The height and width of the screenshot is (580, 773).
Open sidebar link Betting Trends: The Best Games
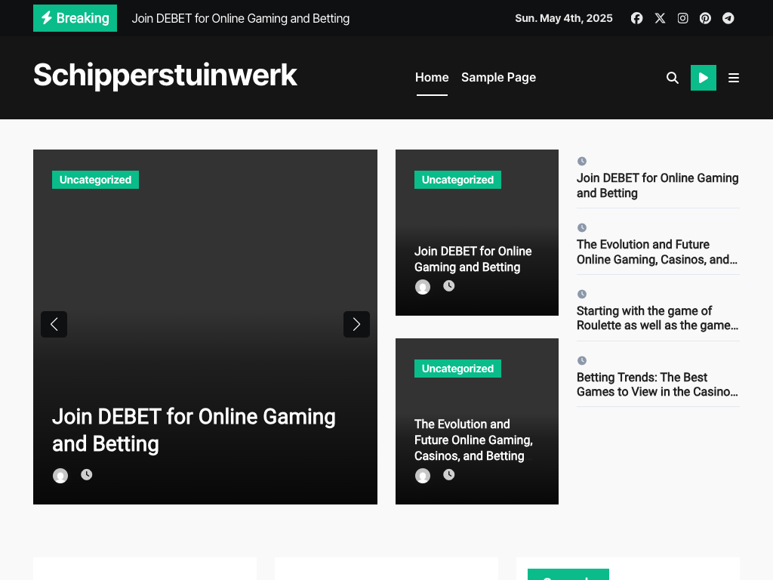coord(658,384)
